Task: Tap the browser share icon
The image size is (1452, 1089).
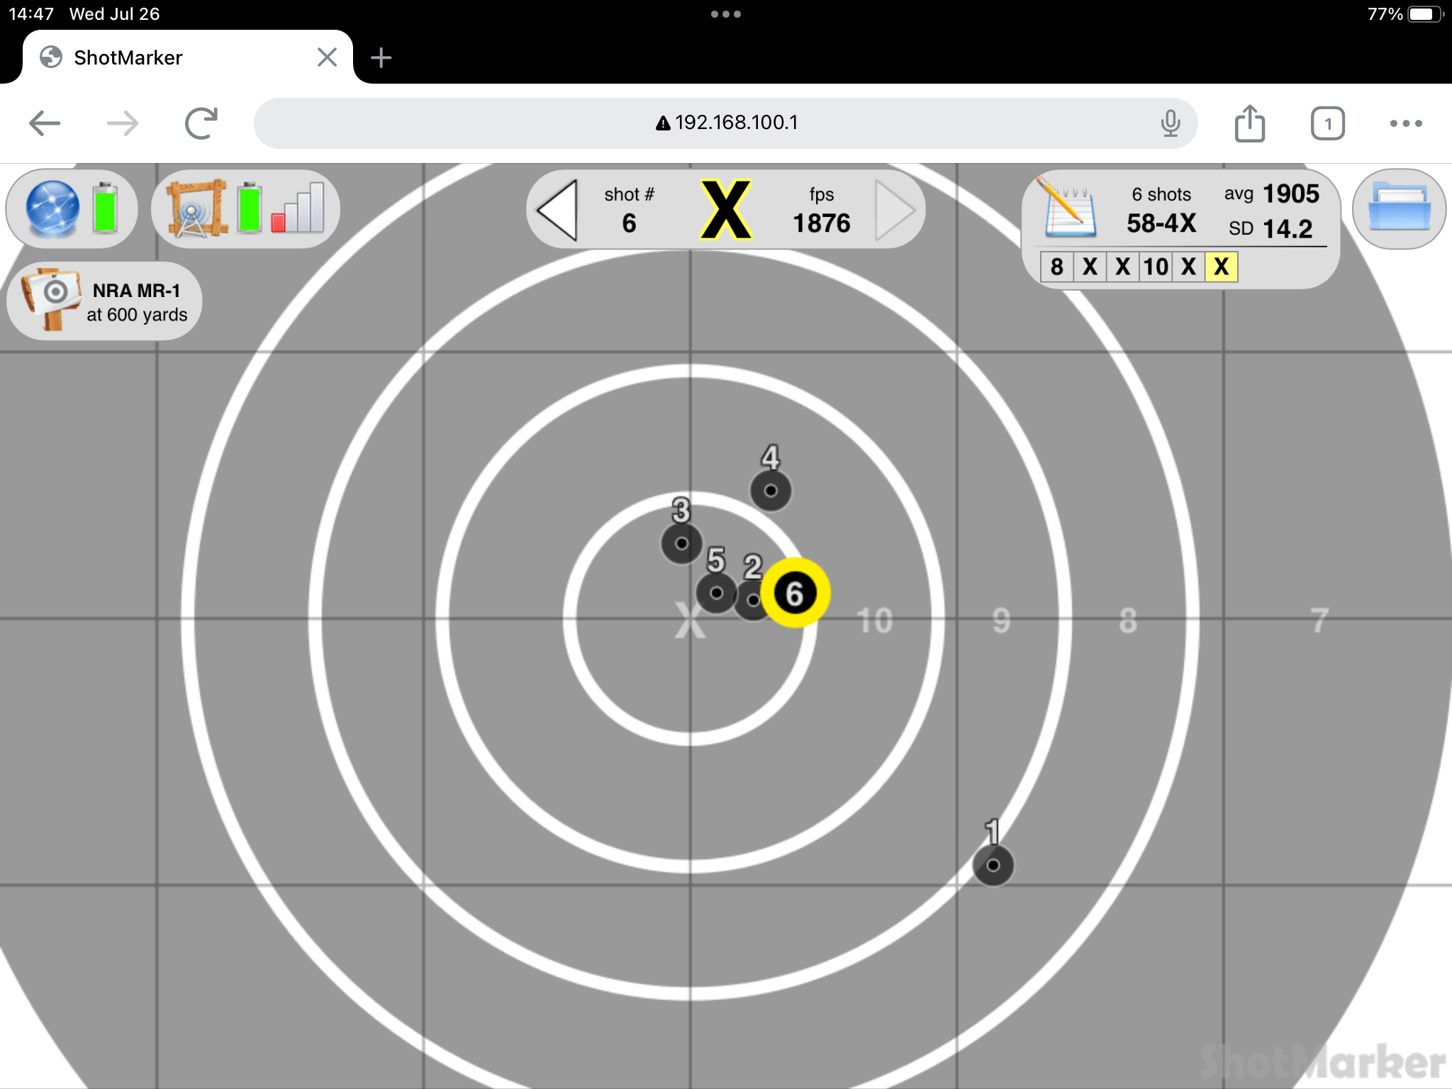Action: pos(1249,124)
